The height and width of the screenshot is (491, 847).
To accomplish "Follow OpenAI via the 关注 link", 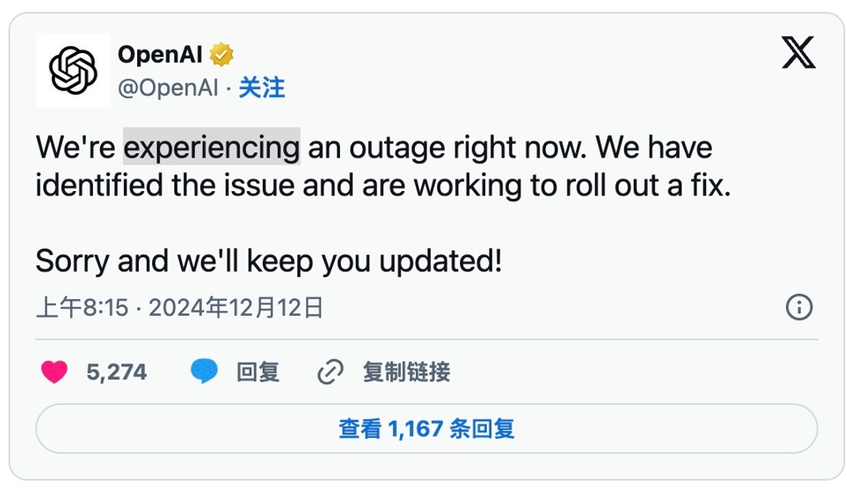I will pos(262,88).
